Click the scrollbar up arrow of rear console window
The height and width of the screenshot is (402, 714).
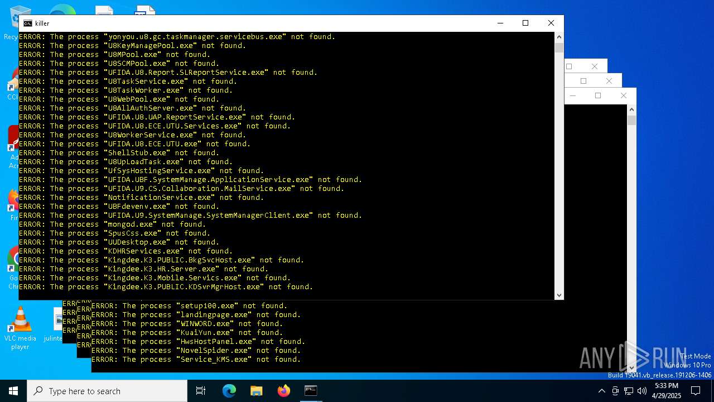pyautogui.click(x=631, y=109)
